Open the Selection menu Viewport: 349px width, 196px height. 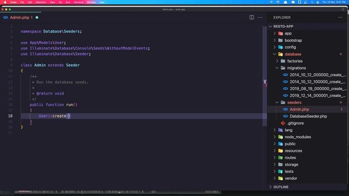tap(41, 2)
